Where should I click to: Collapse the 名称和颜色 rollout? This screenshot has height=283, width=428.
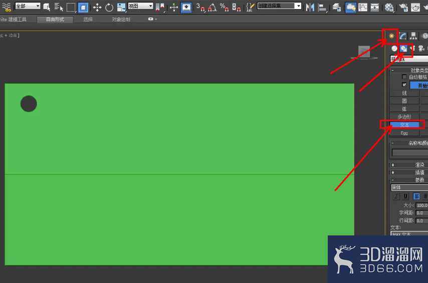(x=409, y=143)
